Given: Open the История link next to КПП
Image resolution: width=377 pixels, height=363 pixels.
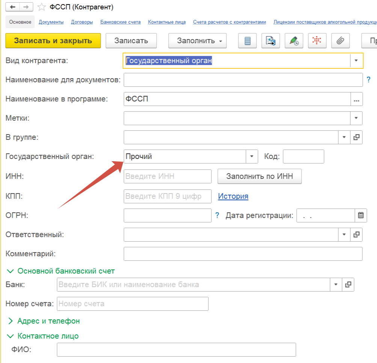Looking at the screenshot, I should pyautogui.click(x=233, y=196).
